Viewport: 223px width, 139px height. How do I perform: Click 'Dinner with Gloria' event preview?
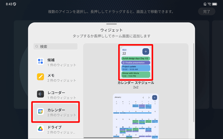(x=136, y=75)
